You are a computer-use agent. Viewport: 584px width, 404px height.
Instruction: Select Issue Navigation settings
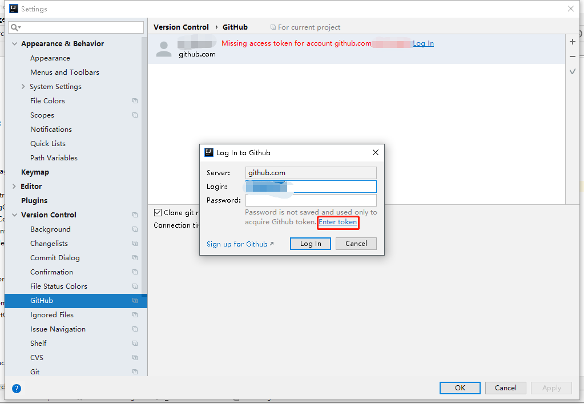(x=58, y=329)
